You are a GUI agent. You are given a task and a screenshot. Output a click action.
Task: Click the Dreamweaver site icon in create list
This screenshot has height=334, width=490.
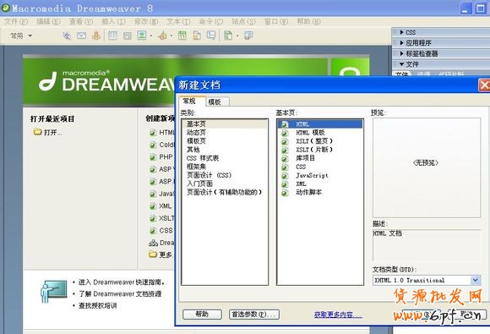point(153,243)
